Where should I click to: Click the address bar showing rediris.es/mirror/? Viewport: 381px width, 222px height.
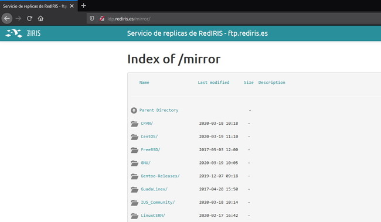click(233, 19)
